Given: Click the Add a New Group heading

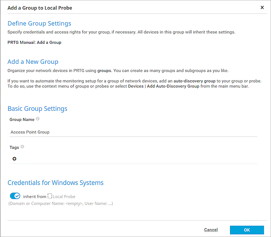Looking at the screenshot, I should 33,62.
